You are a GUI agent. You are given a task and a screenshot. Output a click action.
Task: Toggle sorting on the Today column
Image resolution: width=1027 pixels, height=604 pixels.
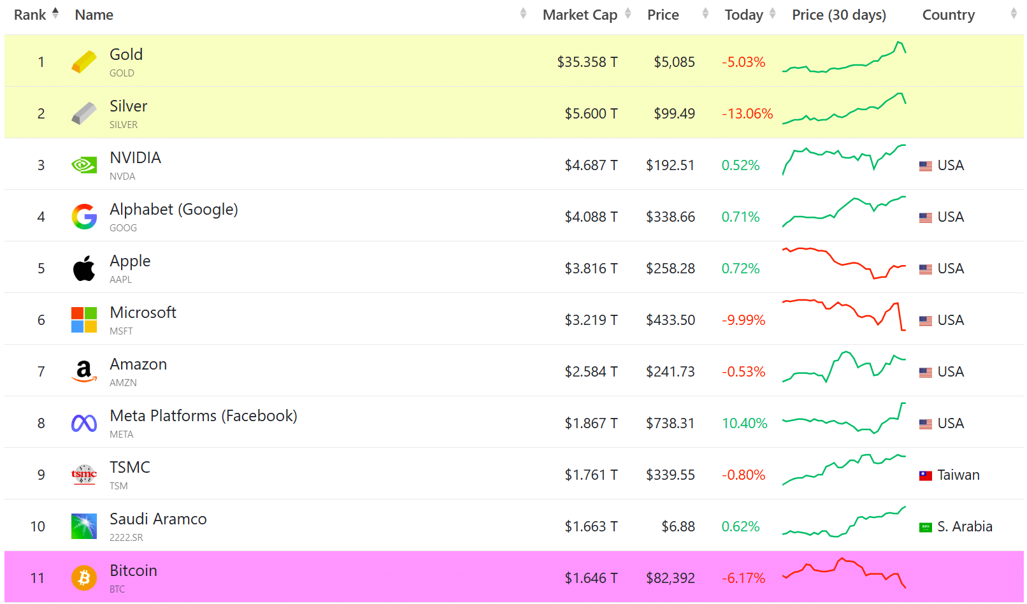click(773, 14)
